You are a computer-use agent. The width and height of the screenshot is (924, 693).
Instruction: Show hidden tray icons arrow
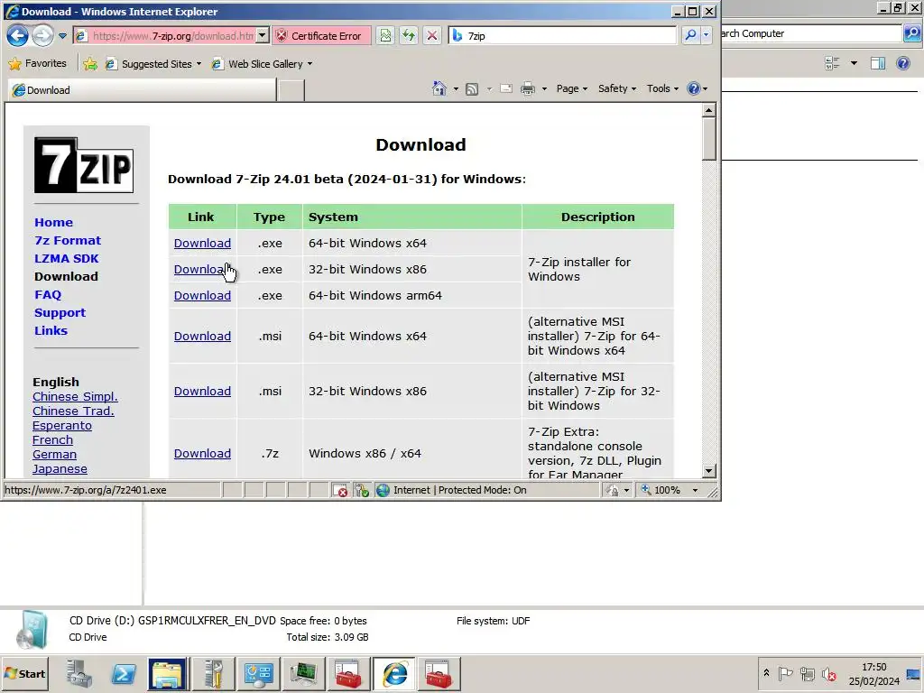pyautogui.click(x=766, y=673)
